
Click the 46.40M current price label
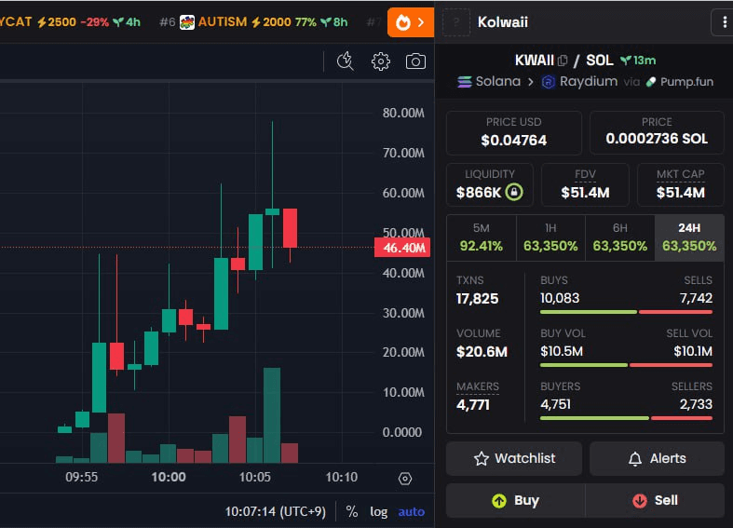pos(402,248)
